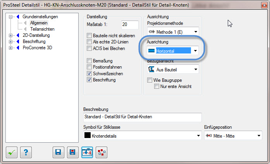The image size is (270, 164).
Task: Click gray arrow icon beside Allgemein
Action: click(25, 23)
